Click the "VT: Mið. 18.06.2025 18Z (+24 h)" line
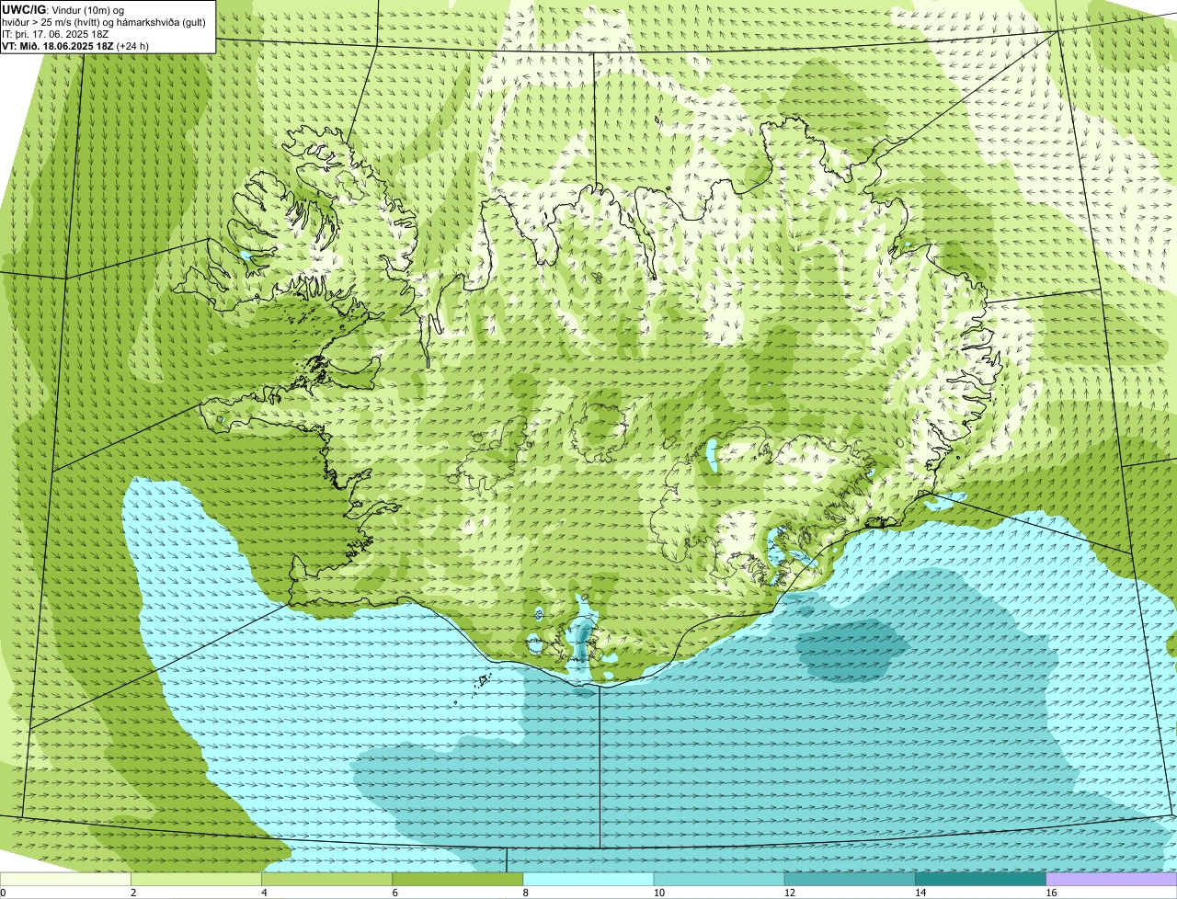The width and height of the screenshot is (1177, 899). coord(75,45)
